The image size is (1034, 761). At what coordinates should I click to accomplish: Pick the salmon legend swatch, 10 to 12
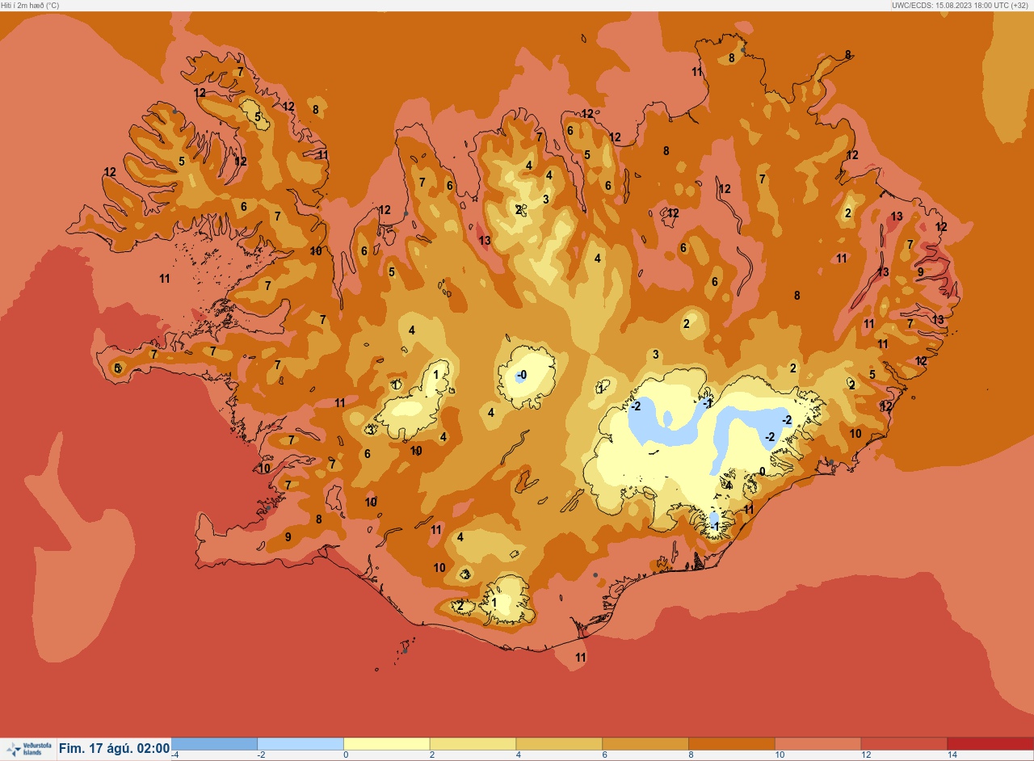click(x=818, y=744)
